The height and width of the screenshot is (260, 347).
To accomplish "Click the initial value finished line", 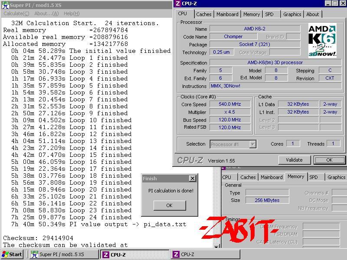I will 91,51.
